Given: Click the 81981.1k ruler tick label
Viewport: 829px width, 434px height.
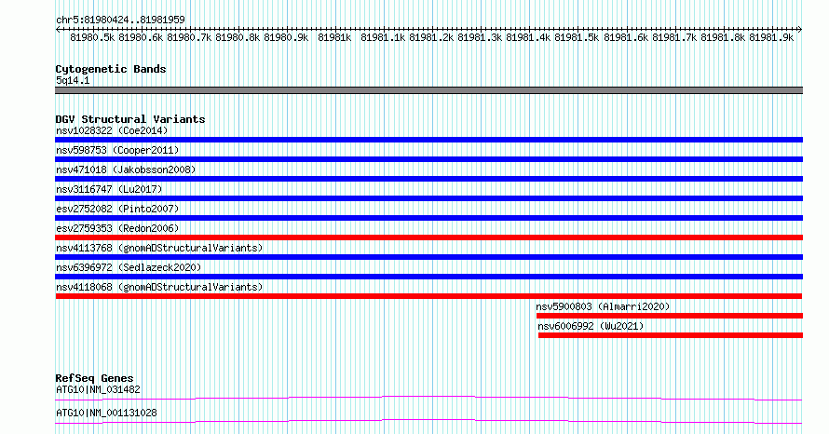Looking at the screenshot, I should [383, 37].
